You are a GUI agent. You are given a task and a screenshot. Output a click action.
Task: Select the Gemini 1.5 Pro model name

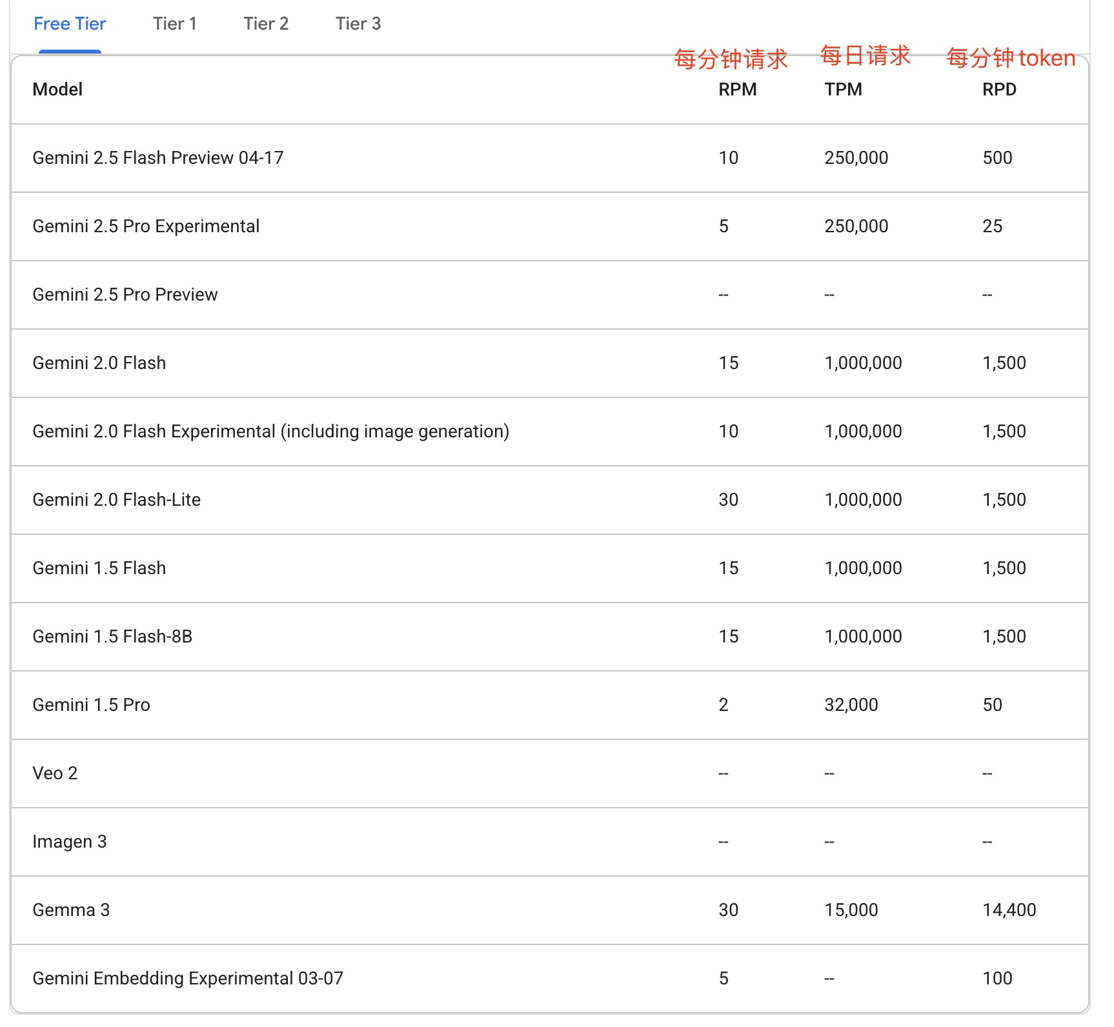pos(91,704)
